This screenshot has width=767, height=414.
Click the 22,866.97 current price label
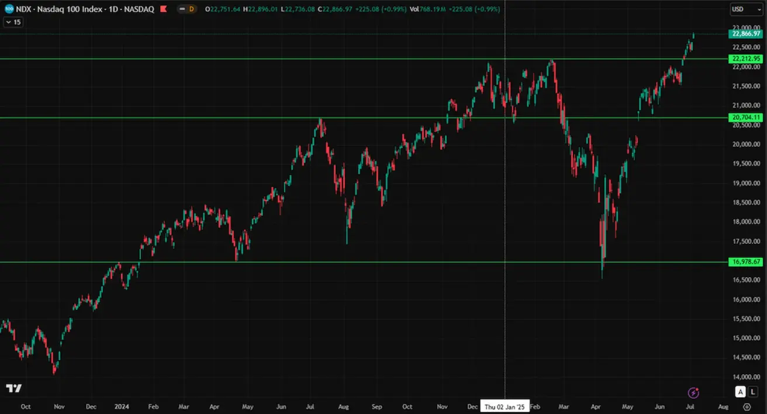click(746, 34)
